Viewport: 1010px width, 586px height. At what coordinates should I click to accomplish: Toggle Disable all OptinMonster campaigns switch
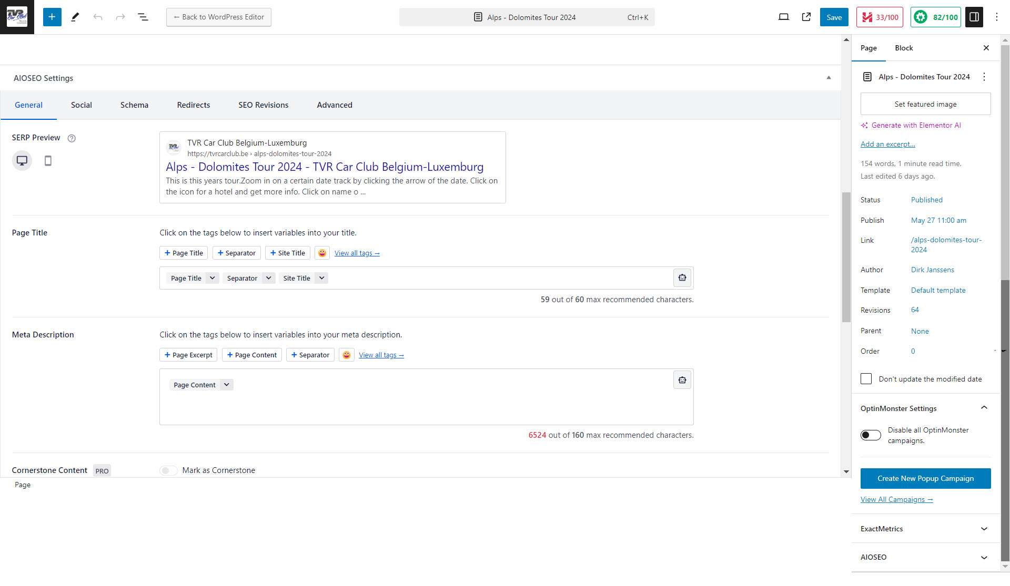871,435
